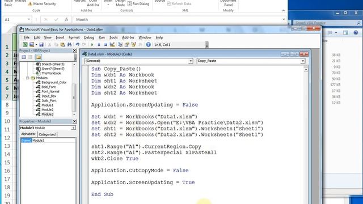Open the Format menu
The width and height of the screenshot is (363, 204).
click(x=74, y=37)
